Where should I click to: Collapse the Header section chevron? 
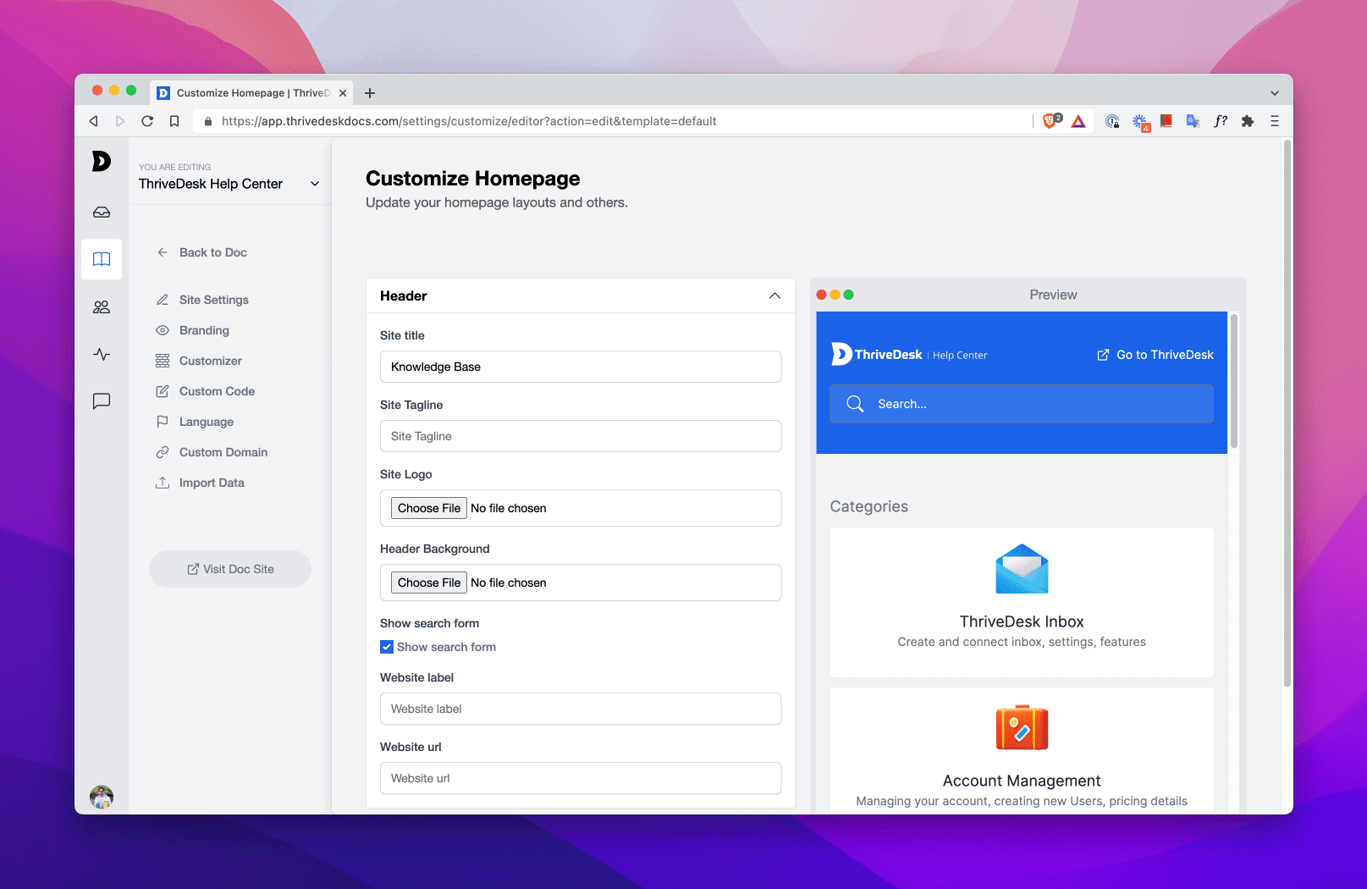click(774, 295)
